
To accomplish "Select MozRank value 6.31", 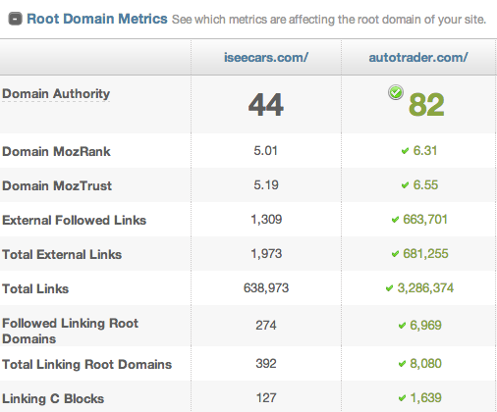I will [x=425, y=151].
